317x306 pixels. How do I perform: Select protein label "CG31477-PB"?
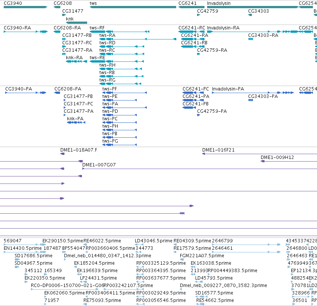click(x=78, y=96)
